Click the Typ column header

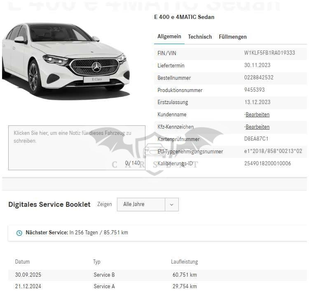click(97, 262)
